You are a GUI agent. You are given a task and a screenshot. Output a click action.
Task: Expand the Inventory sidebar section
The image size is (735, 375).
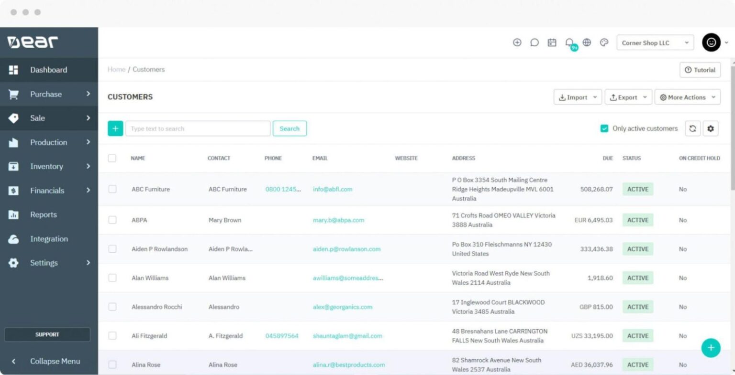pyautogui.click(x=46, y=166)
